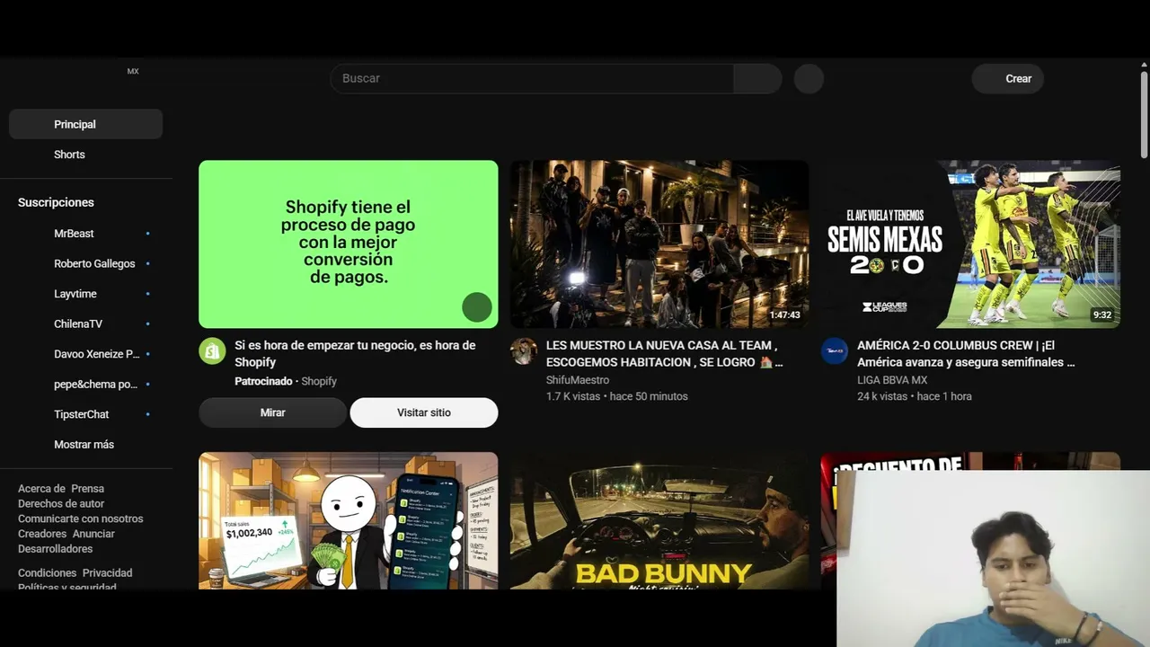
Task: Play the Semis Mexas América video thumbnail
Action: 970,244
